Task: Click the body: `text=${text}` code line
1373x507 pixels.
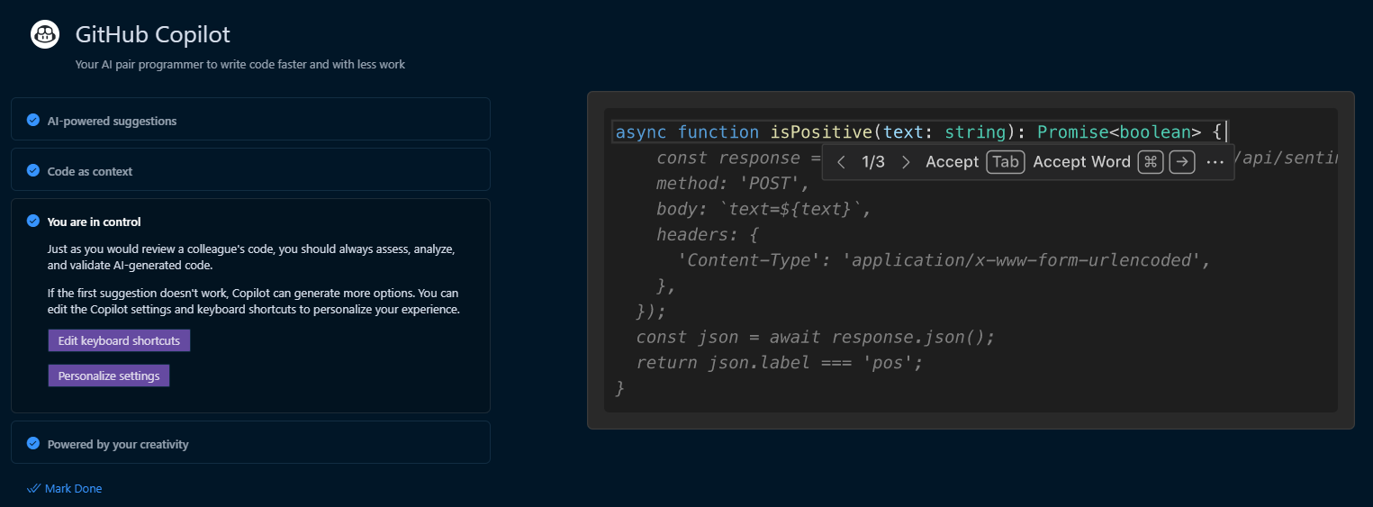Action: tap(764, 209)
